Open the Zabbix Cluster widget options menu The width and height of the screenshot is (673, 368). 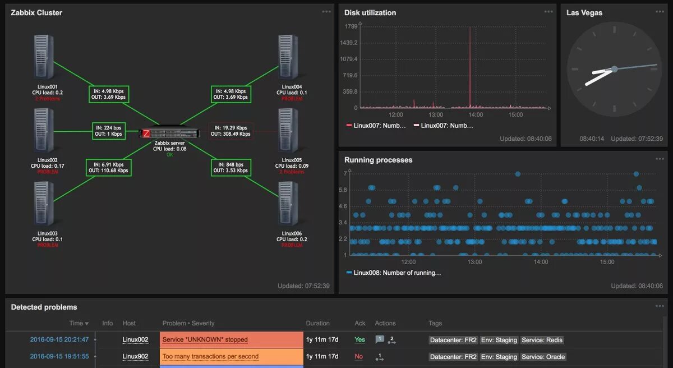click(x=326, y=12)
